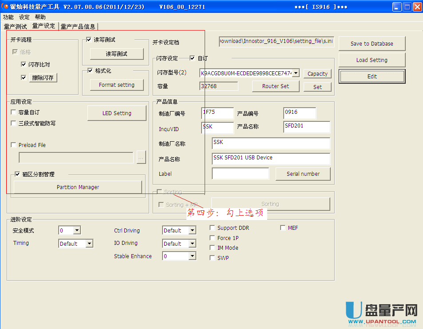
Task: Expand the 闪存型号 flash model dropdown
Action: 296,73
